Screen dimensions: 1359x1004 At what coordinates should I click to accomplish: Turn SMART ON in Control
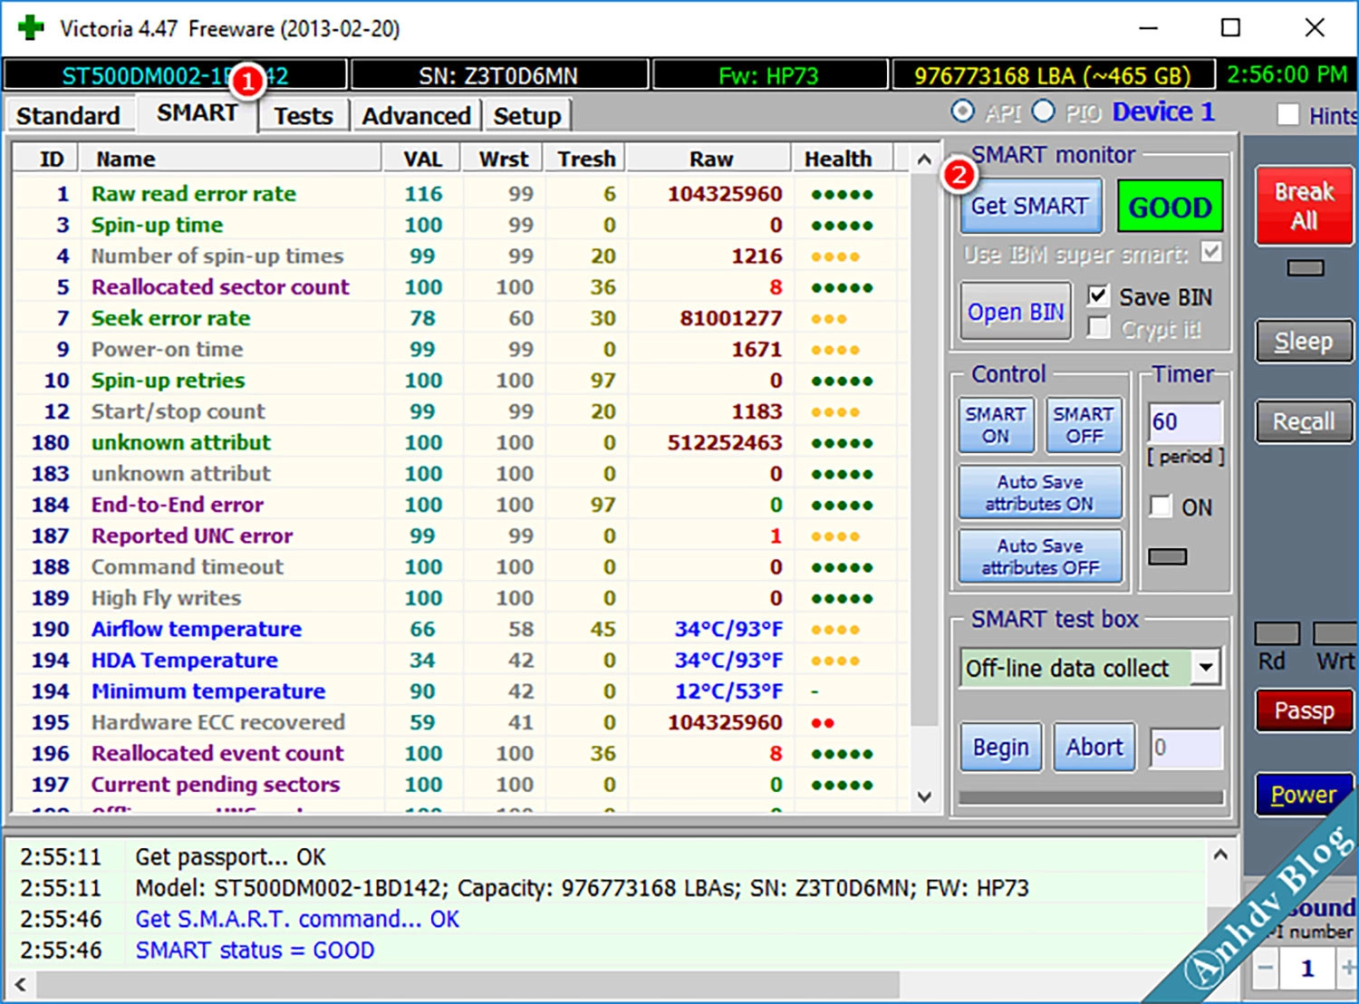996,425
